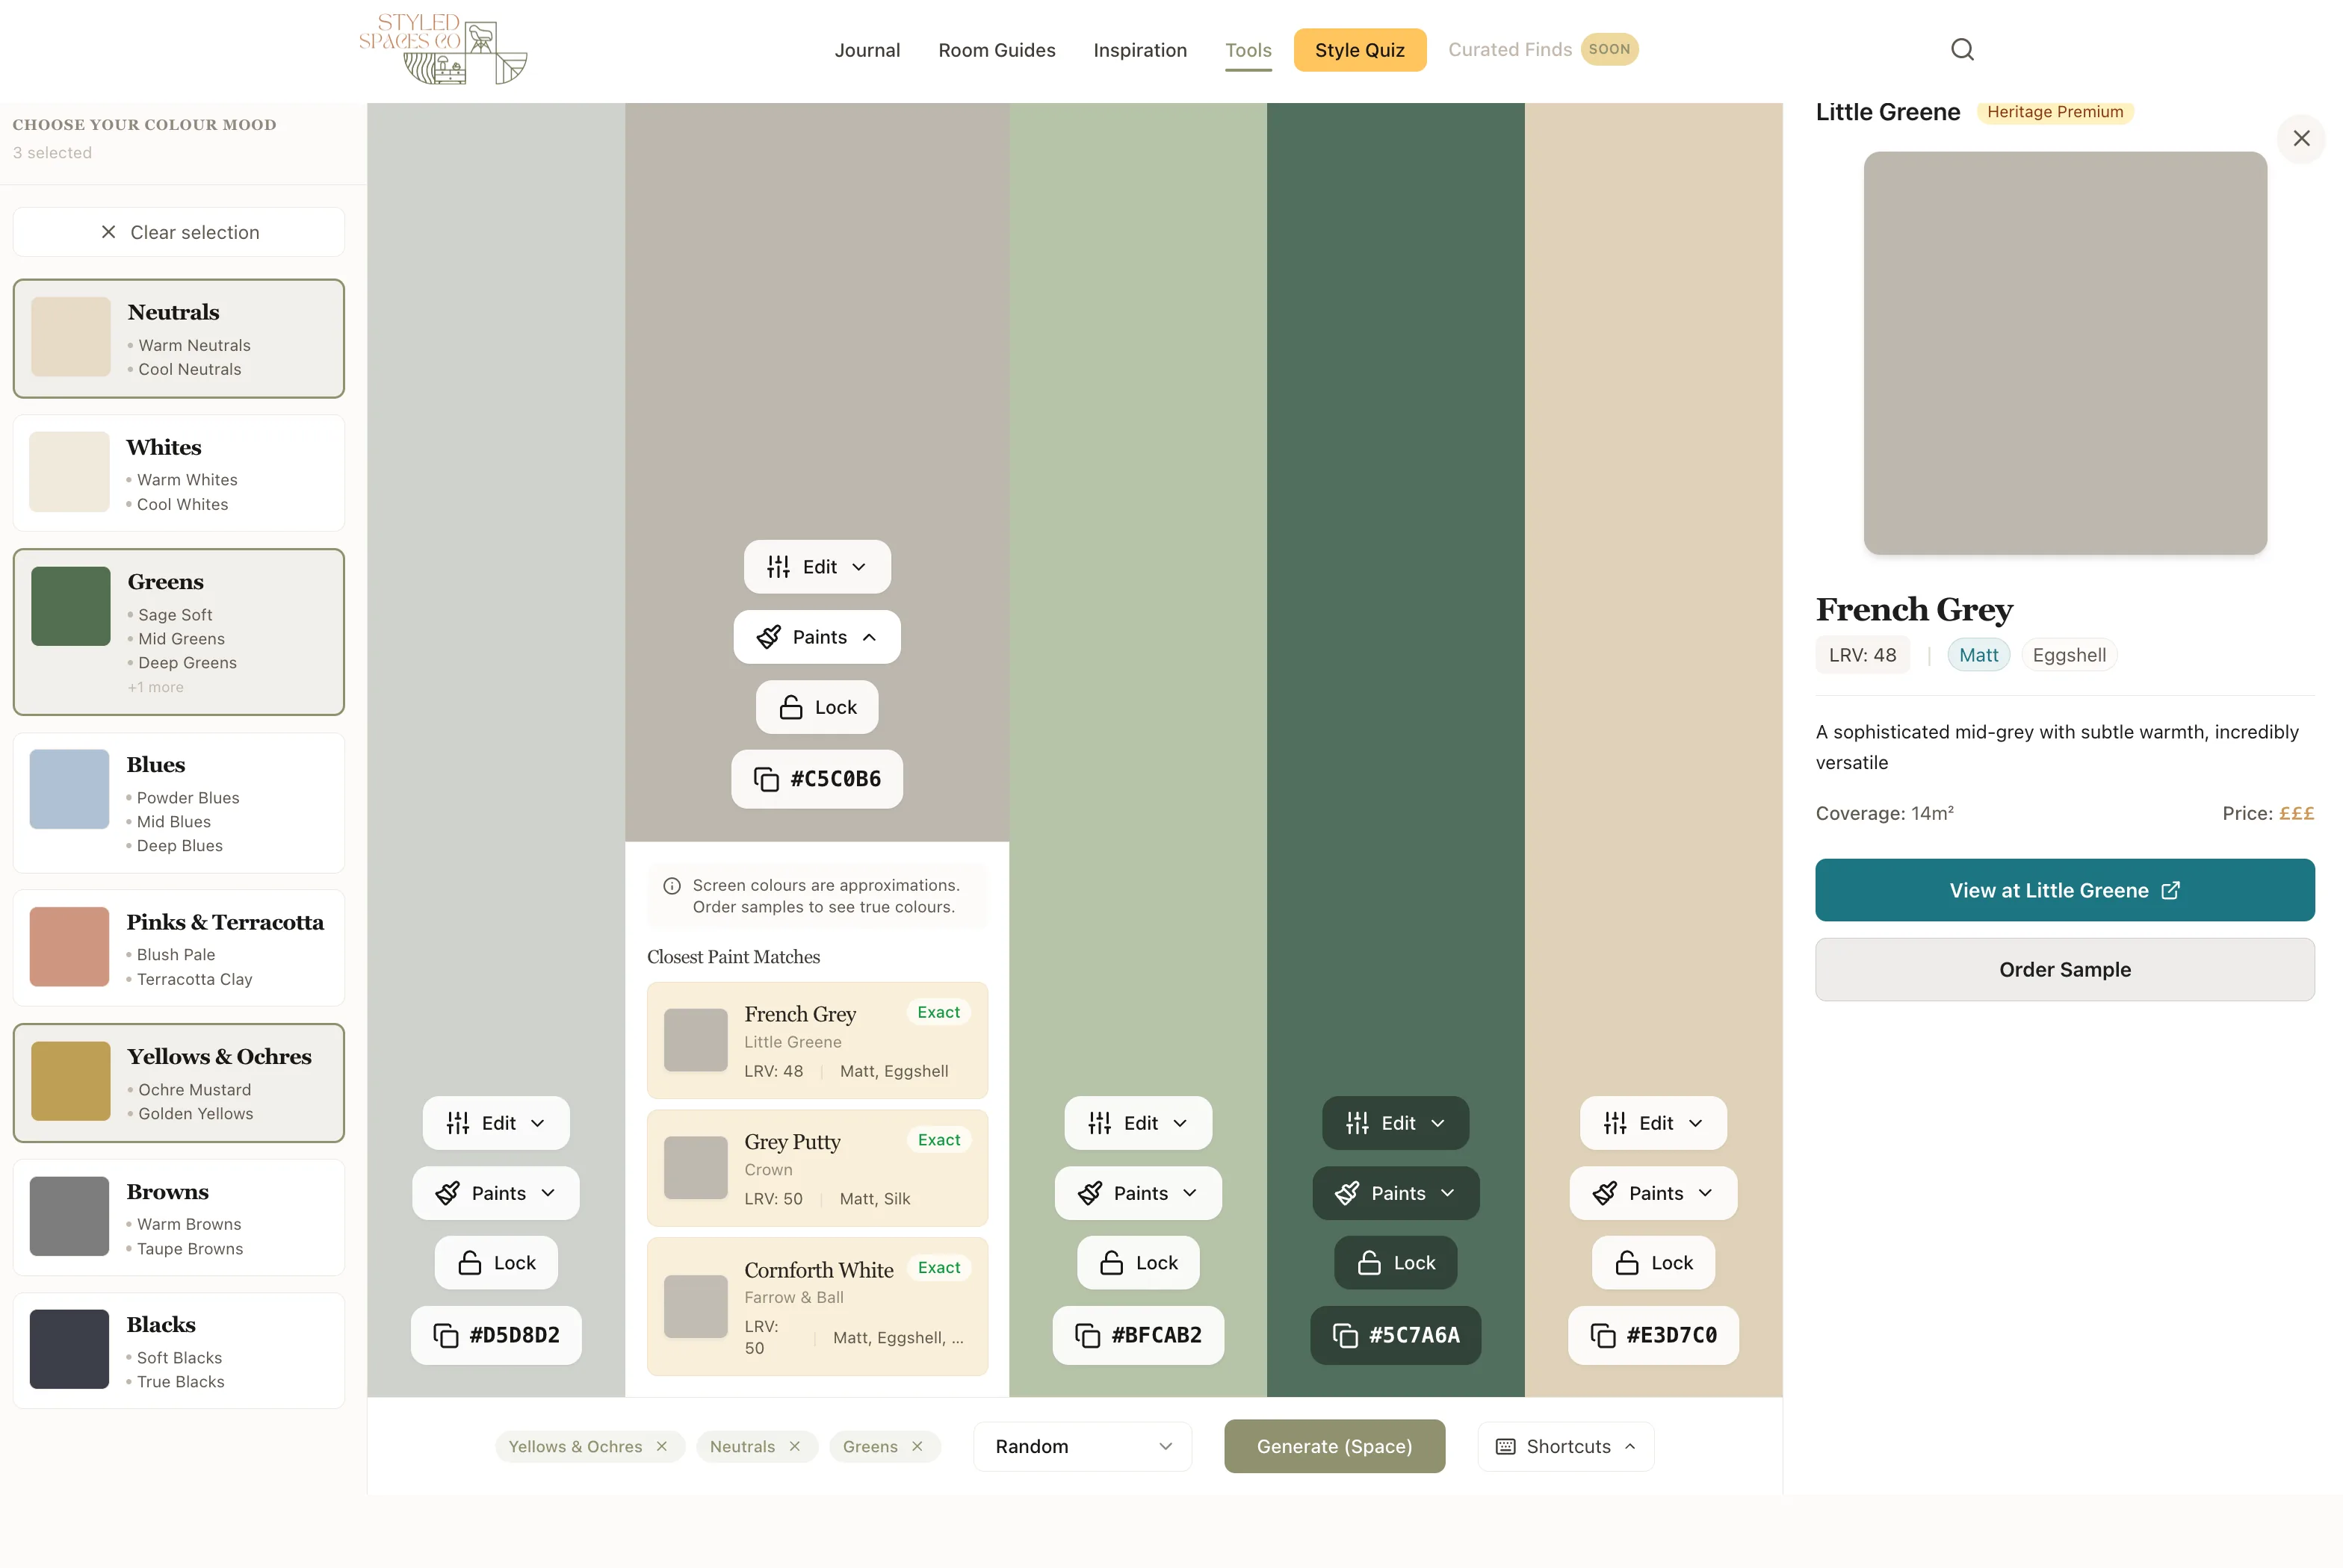Click View at Little Greene
Viewport: 2343px width, 1568px height.
pyautogui.click(x=2065, y=890)
